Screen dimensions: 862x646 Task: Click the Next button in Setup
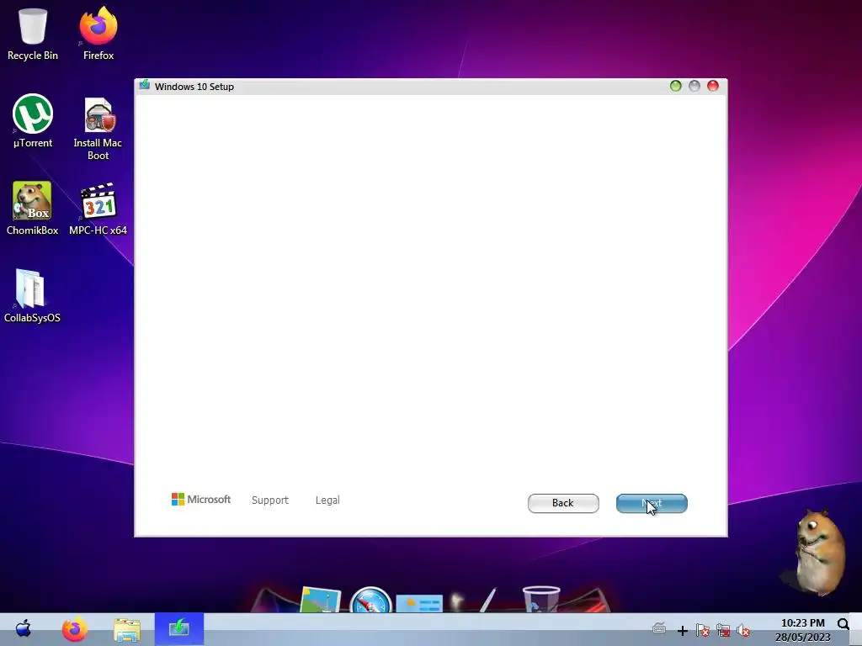coord(652,503)
